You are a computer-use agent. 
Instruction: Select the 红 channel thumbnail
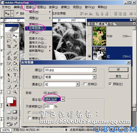coord(99,53)
